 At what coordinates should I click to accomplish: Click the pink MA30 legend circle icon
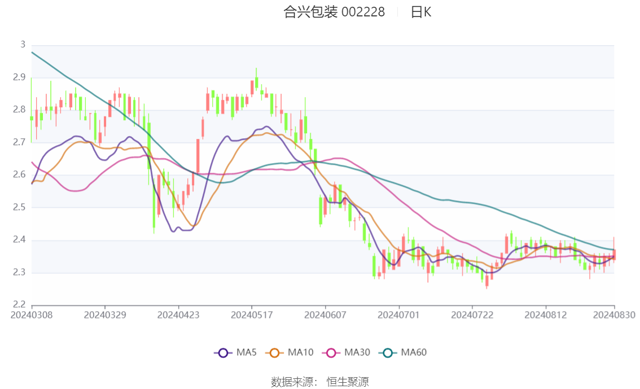pyautogui.click(x=331, y=353)
